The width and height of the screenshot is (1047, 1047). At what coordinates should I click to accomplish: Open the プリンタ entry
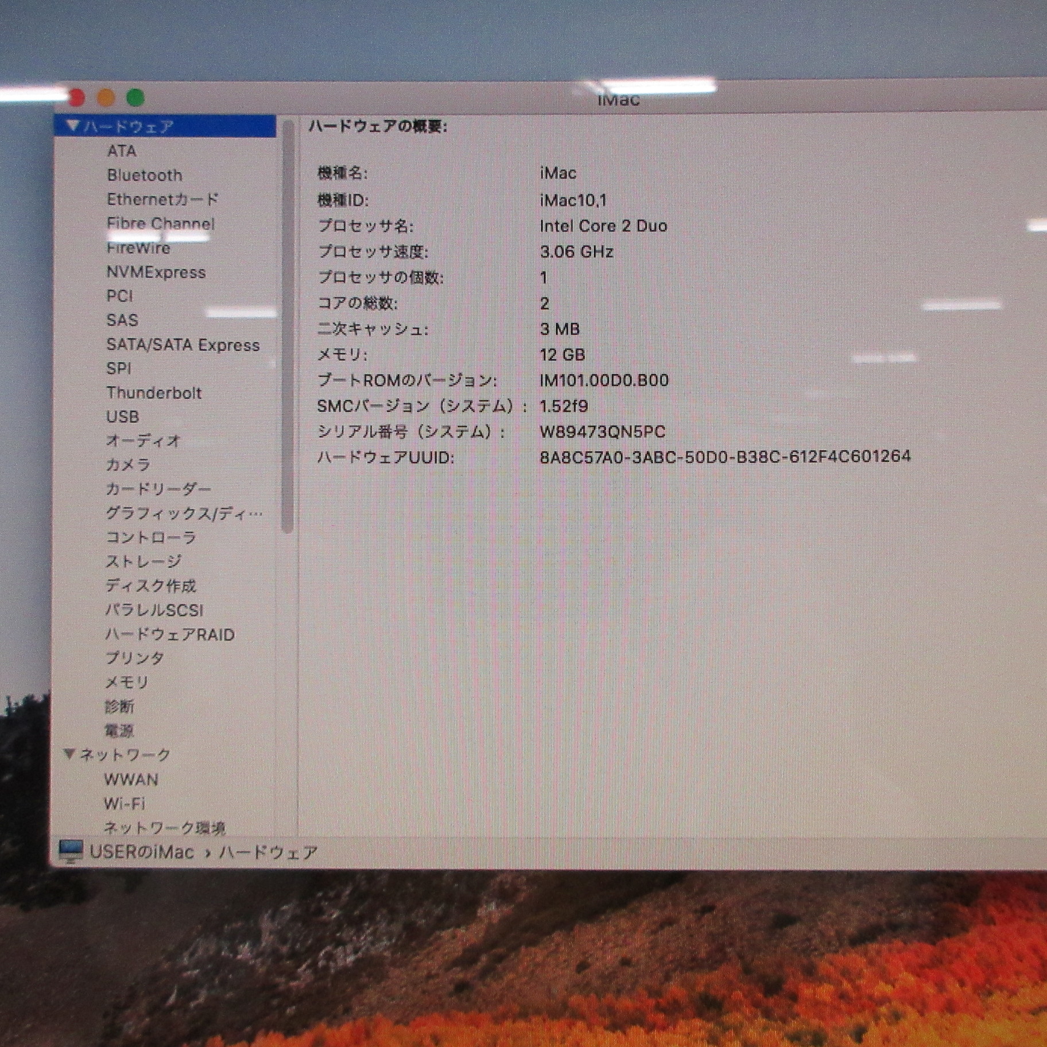tap(135, 658)
